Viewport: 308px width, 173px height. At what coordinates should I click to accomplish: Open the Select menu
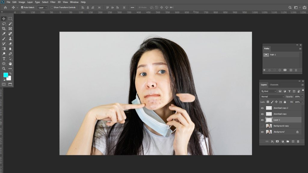tap(45, 2)
